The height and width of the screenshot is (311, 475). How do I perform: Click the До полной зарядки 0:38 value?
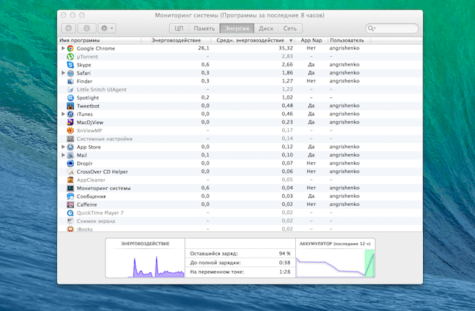(x=285, y=263)
